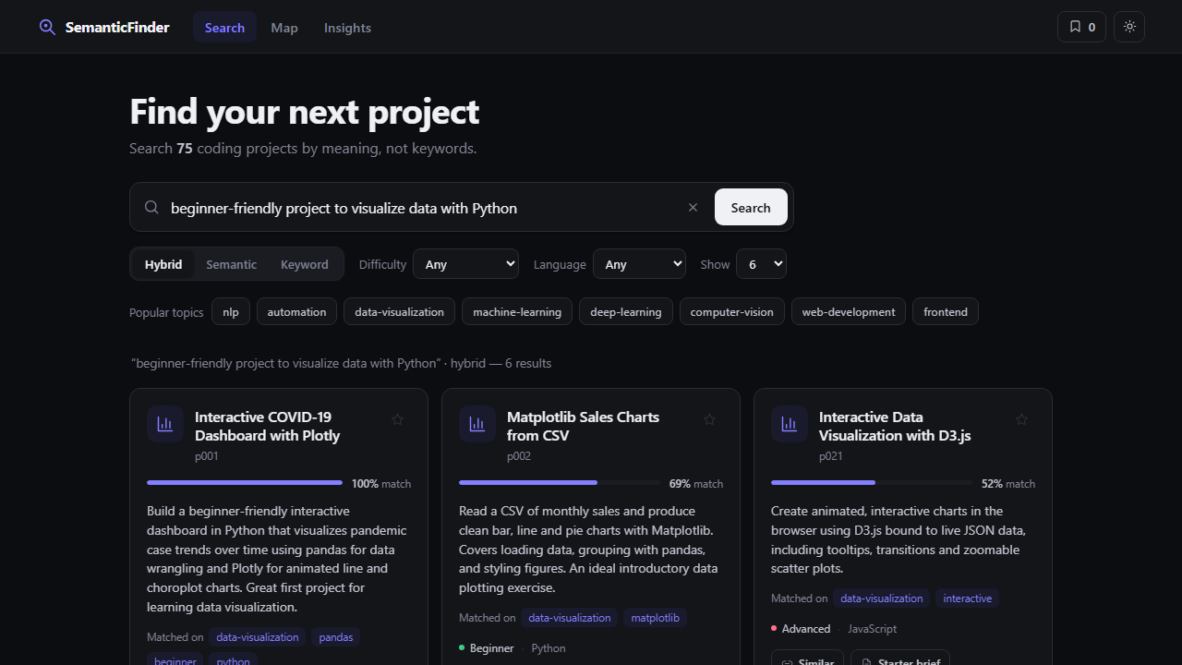Click the Find your next project heading
This screenshot has width=1182, height=665.
[304, 112]
